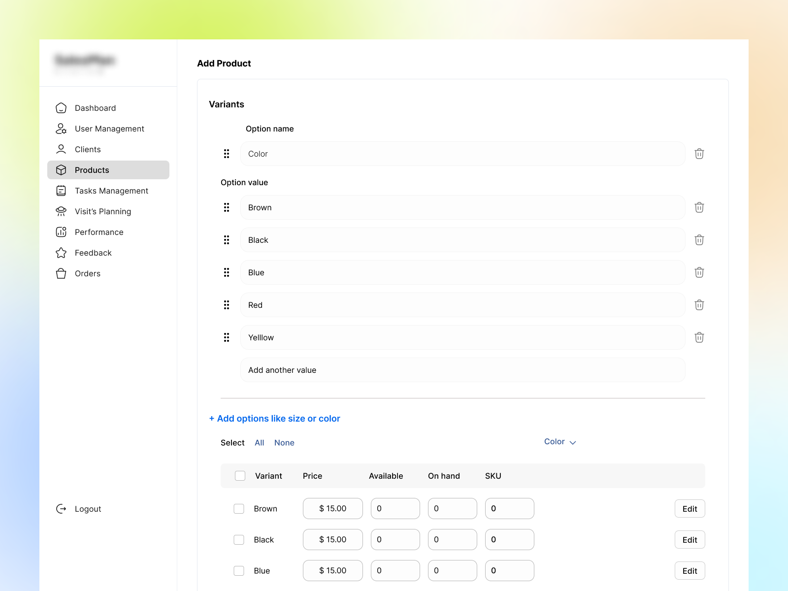Expand grouping options via the Color chevron
Screen dimensions: 788x591
click(573, 443)
